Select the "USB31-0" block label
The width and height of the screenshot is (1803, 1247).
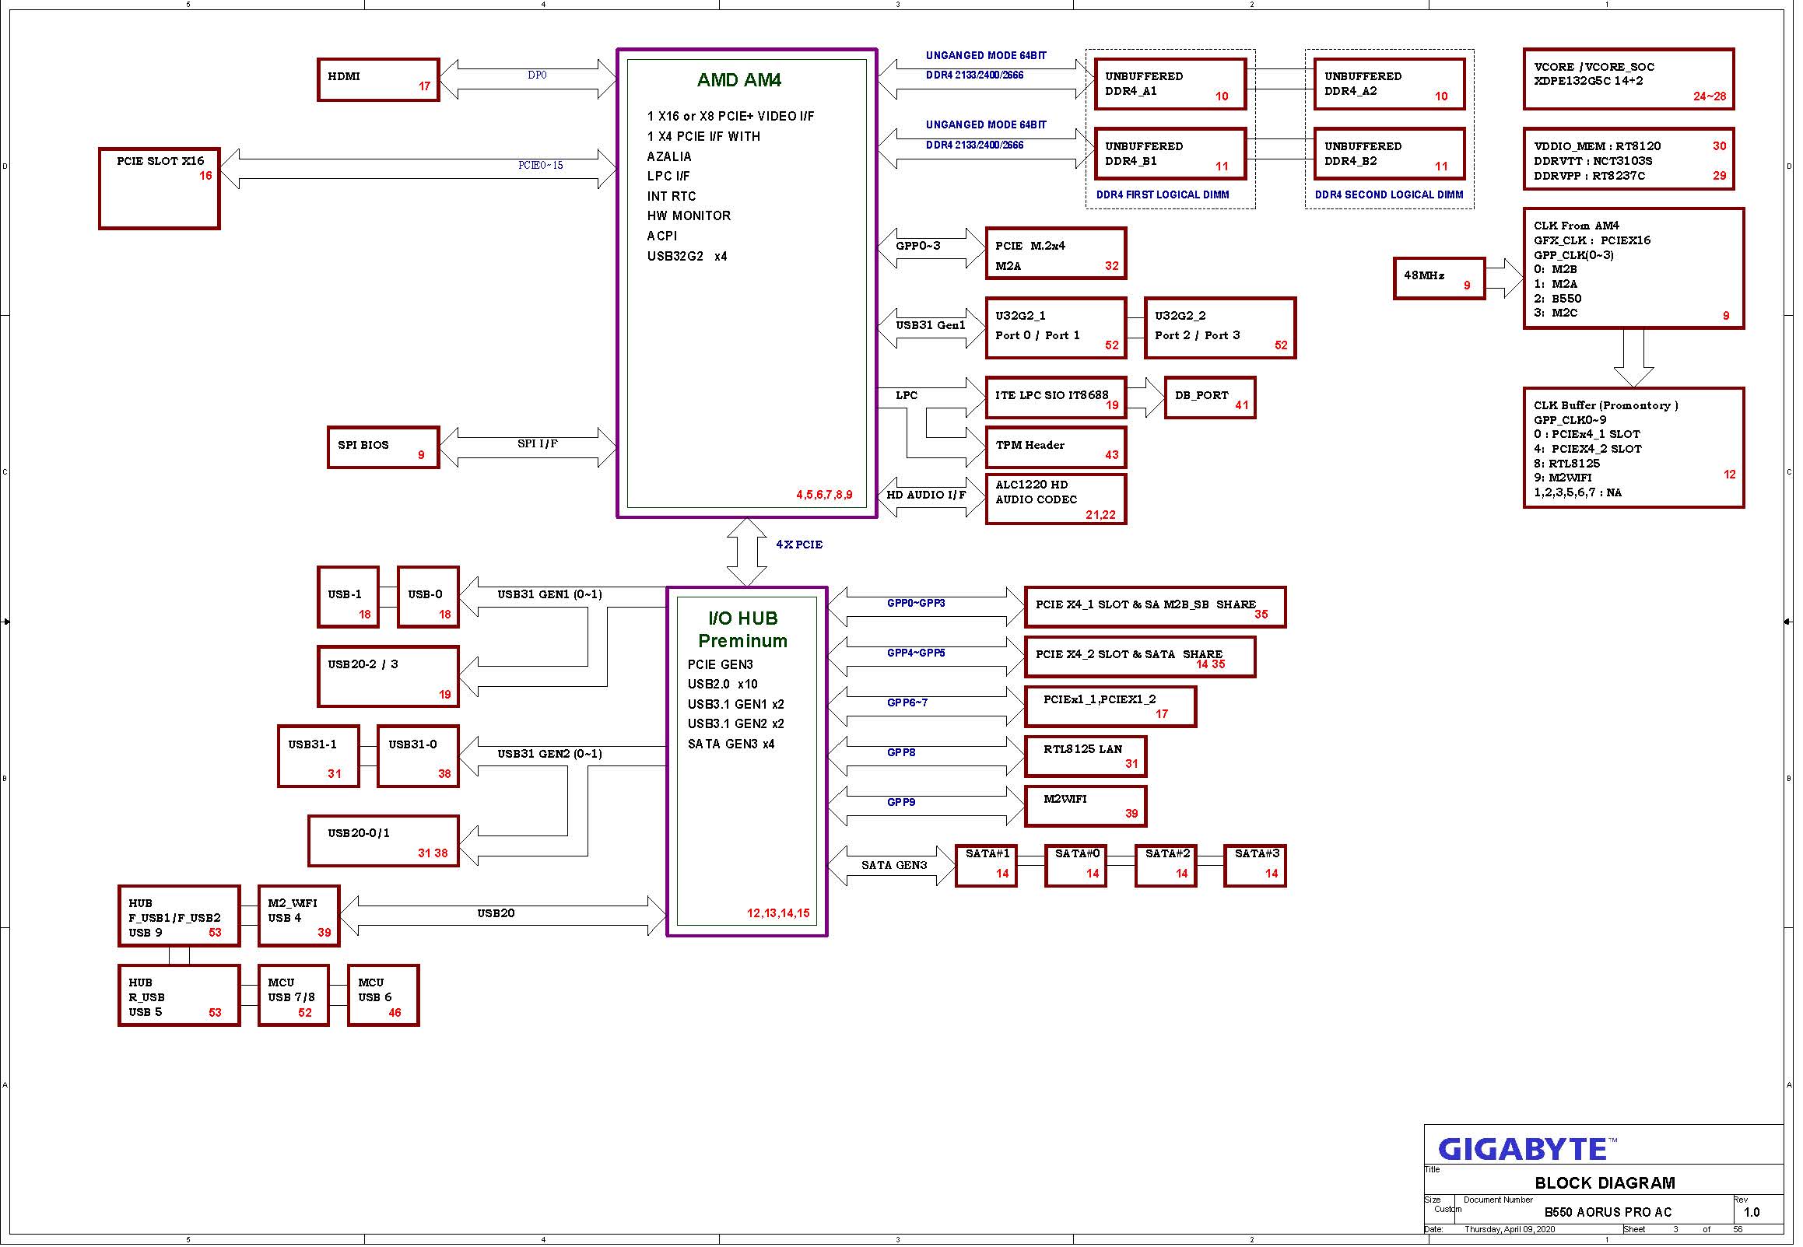[412, 744]
